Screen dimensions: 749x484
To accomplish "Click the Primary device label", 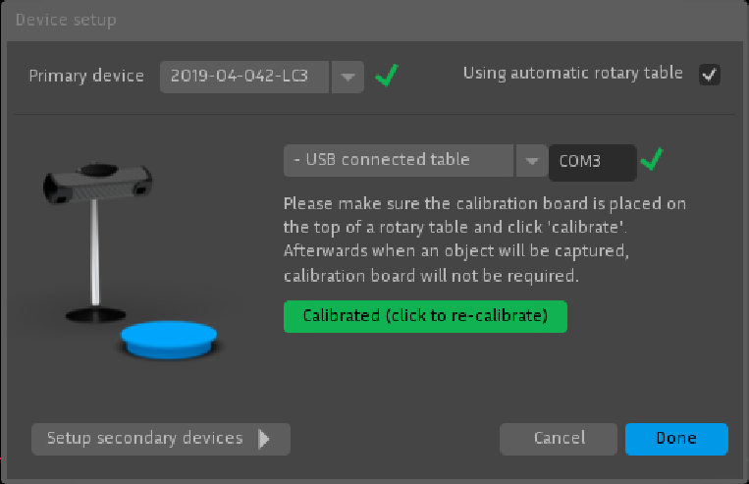I will [x=86, y=76].
